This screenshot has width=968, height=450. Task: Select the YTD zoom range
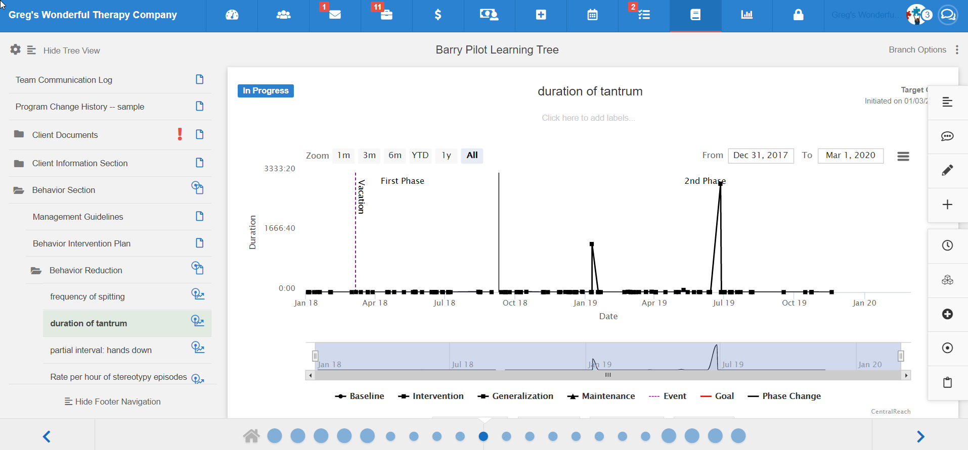coord(420,156)
